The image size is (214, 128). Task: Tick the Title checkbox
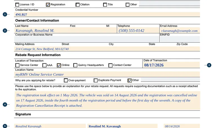105,5
